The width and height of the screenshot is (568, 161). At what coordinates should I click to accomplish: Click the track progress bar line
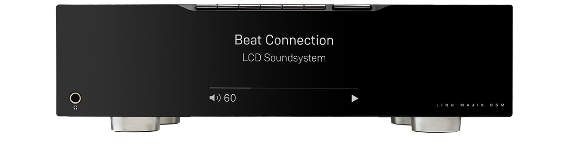pos(284,88)
